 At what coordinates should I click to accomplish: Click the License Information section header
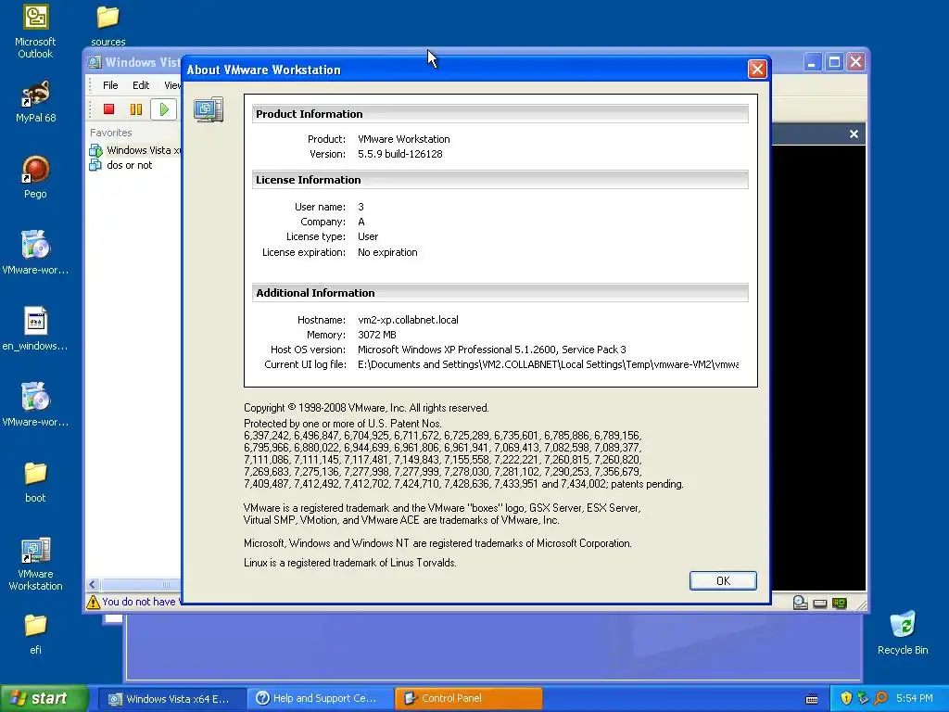tap(500, 180)
